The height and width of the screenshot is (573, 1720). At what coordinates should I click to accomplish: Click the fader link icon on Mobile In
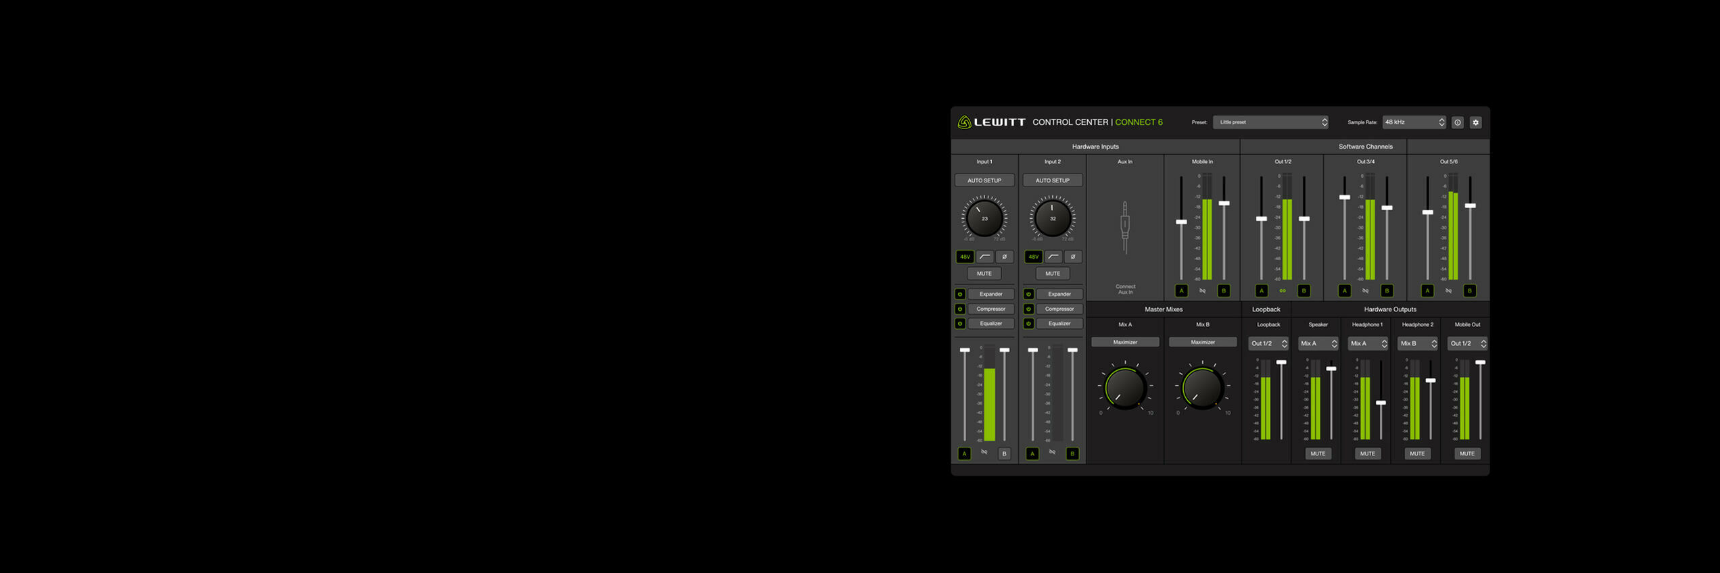1202,291
